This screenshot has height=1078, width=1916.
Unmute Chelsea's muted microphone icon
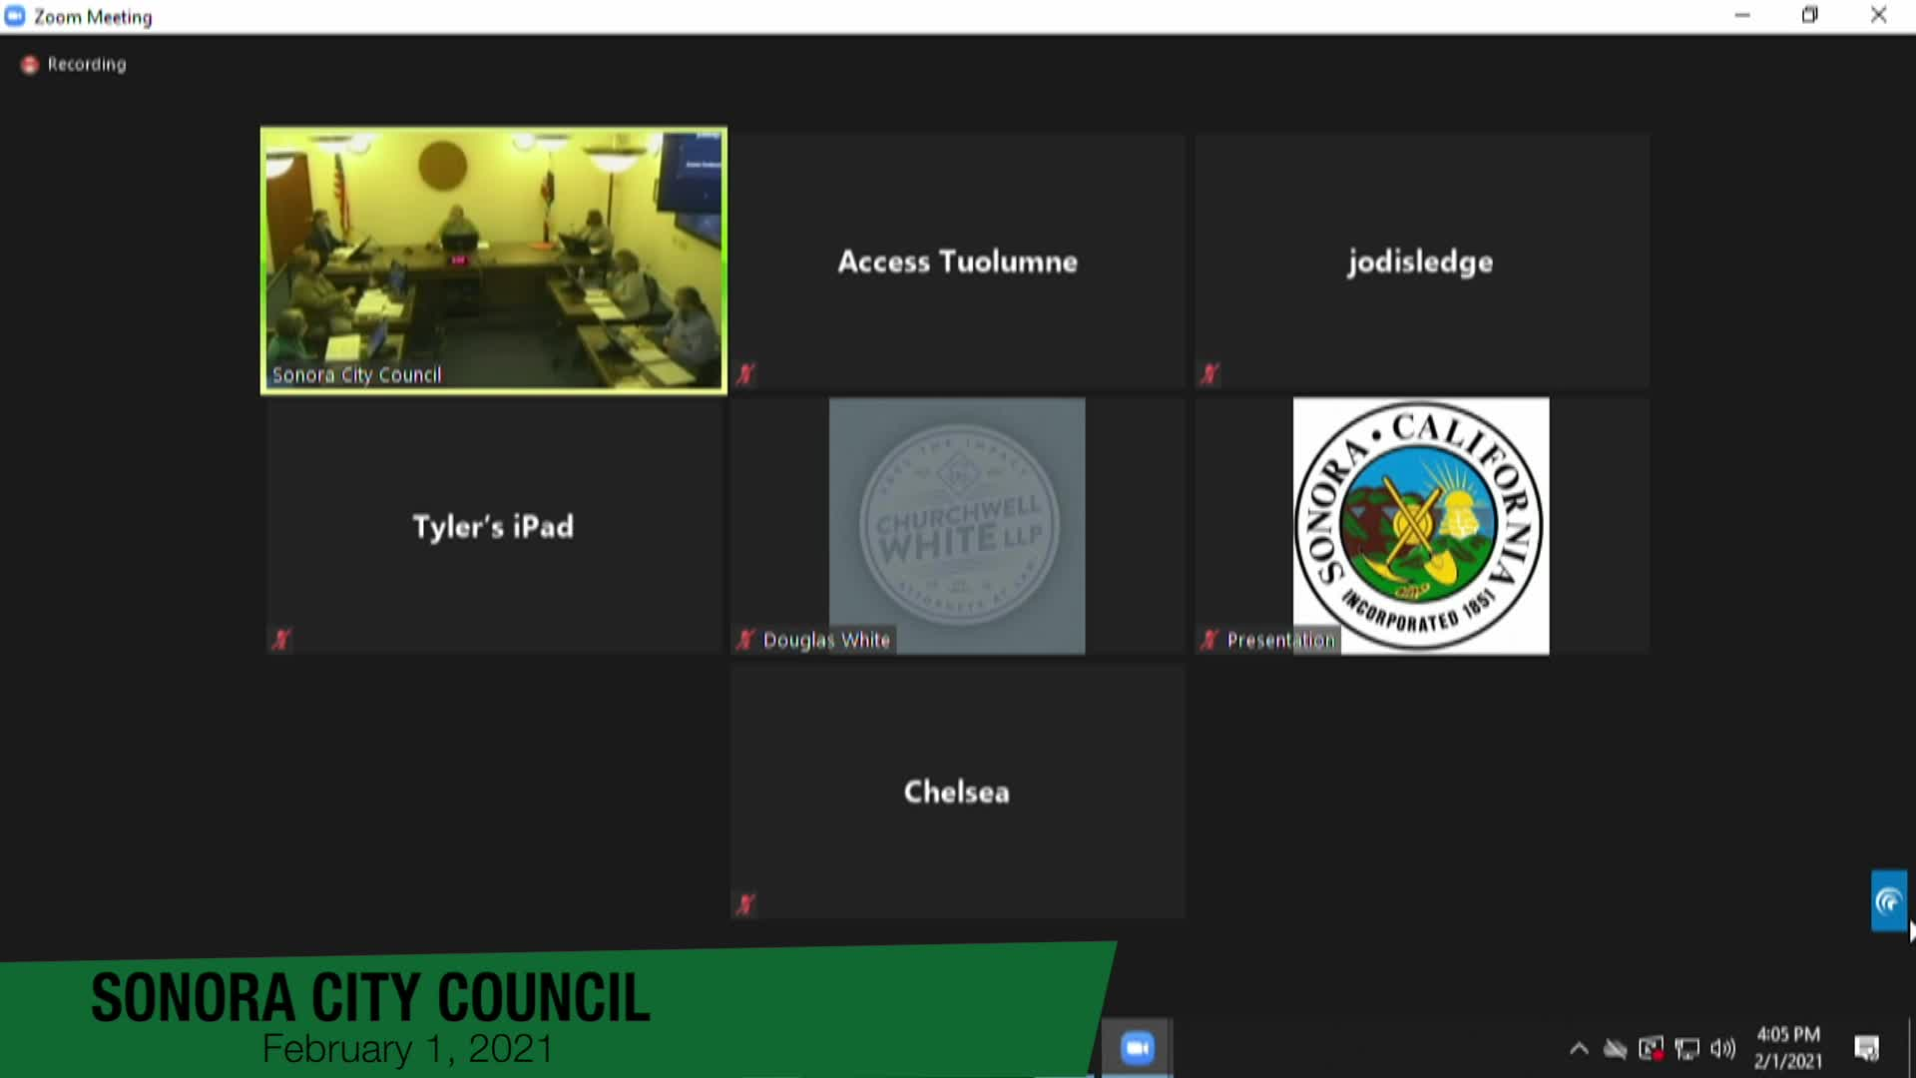coord(745,903)
